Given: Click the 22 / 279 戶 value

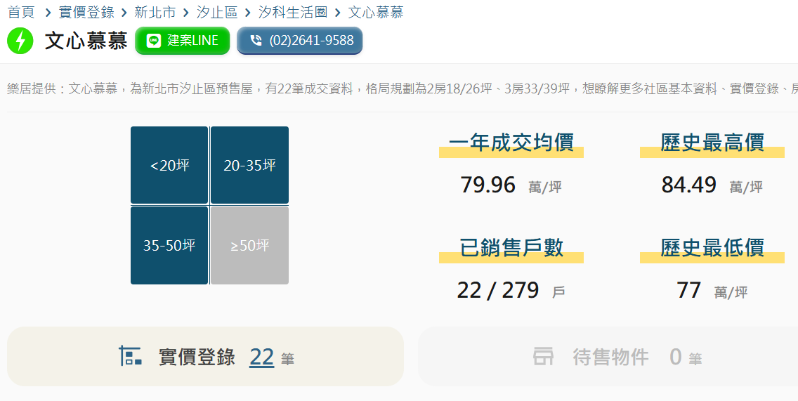Looking at the screenshot, I should point(511,291).
